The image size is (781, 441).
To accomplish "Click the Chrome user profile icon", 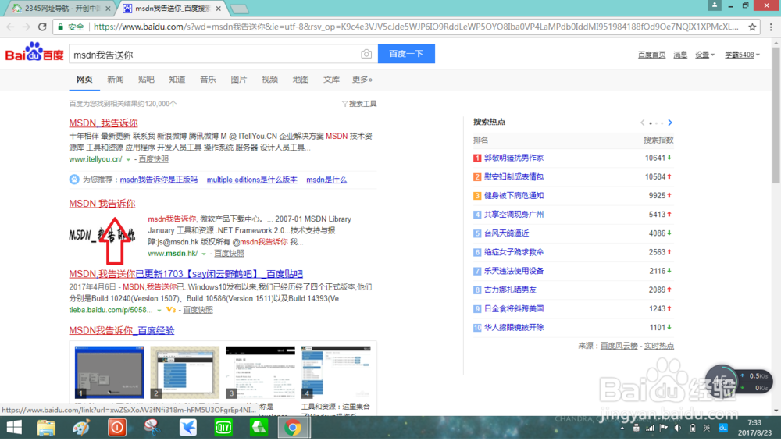I will [715, 5].
